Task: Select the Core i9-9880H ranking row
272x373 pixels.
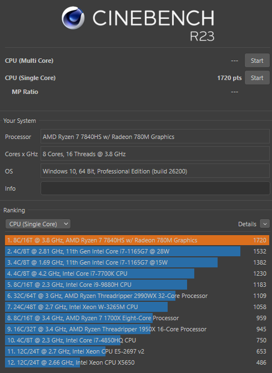Action: pos(137,285)
